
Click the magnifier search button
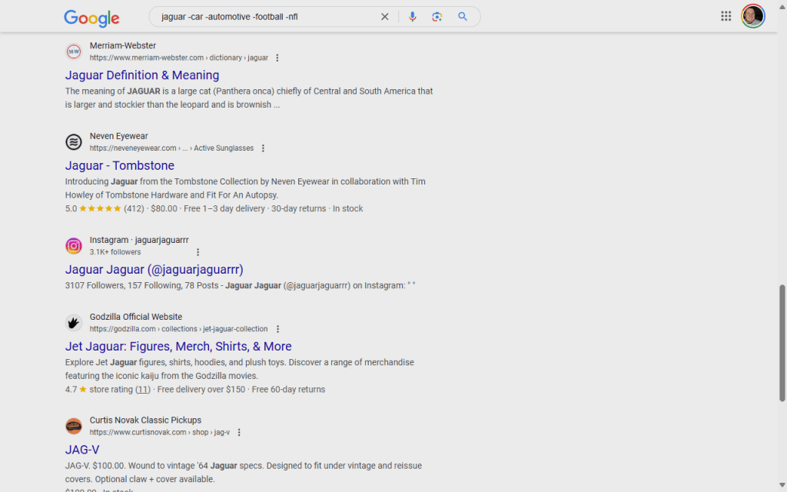click(x=463, y=17)
